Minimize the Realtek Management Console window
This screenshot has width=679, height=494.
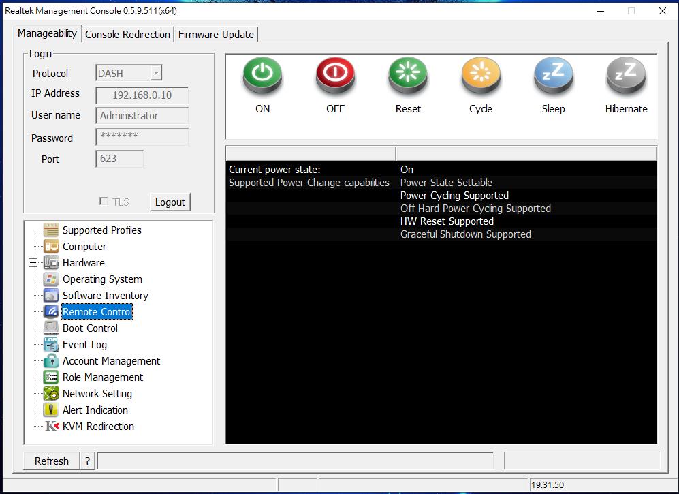point(601,11)
